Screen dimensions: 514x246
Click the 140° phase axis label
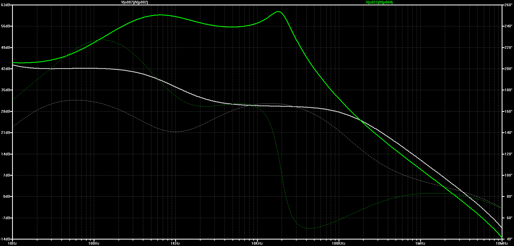click(508, 133)
